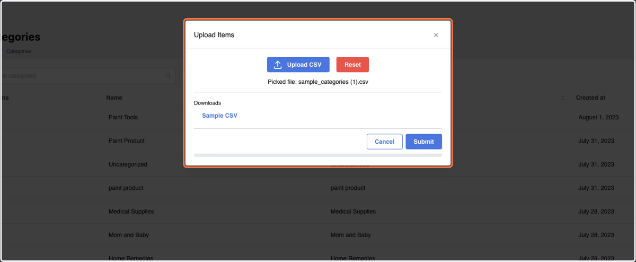Click the sort arrows beside Created at

click(x=562, y=98)
